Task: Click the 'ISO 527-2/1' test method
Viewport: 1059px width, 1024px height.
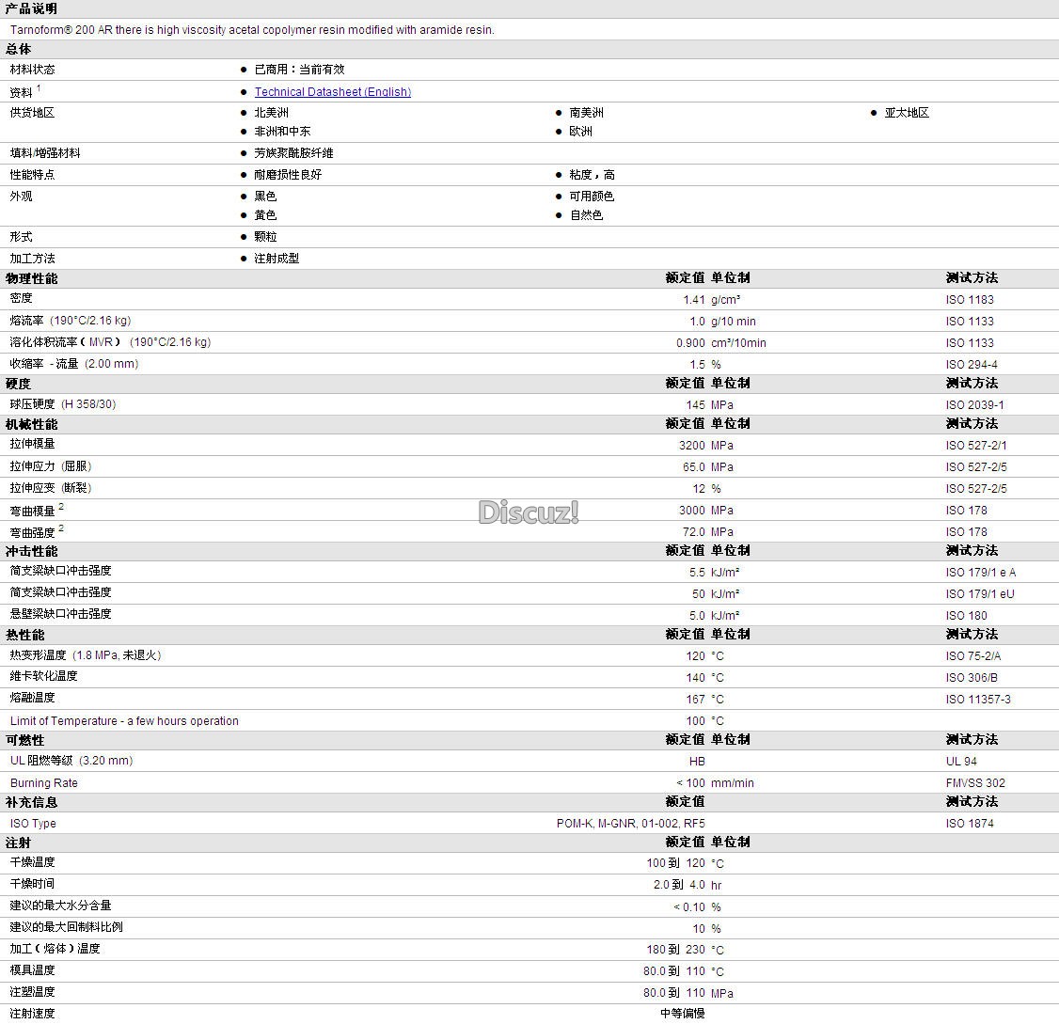Action: tap(976, 446)
